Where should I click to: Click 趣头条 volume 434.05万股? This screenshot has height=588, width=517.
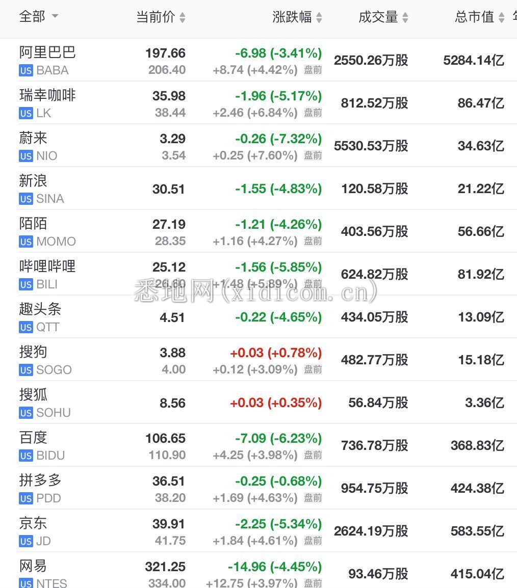374,317
